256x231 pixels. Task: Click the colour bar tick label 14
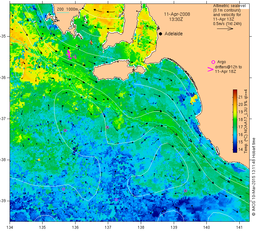pyautogui.click(x=241, y=150)
